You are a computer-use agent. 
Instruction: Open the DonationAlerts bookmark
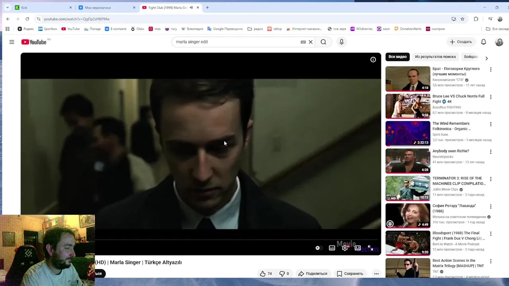coord(408,29)
